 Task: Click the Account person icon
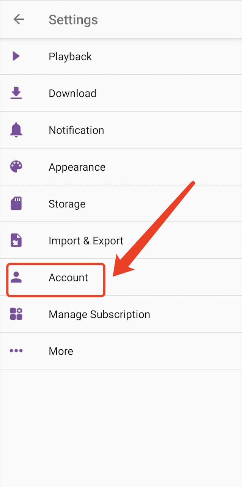point(16,277)
